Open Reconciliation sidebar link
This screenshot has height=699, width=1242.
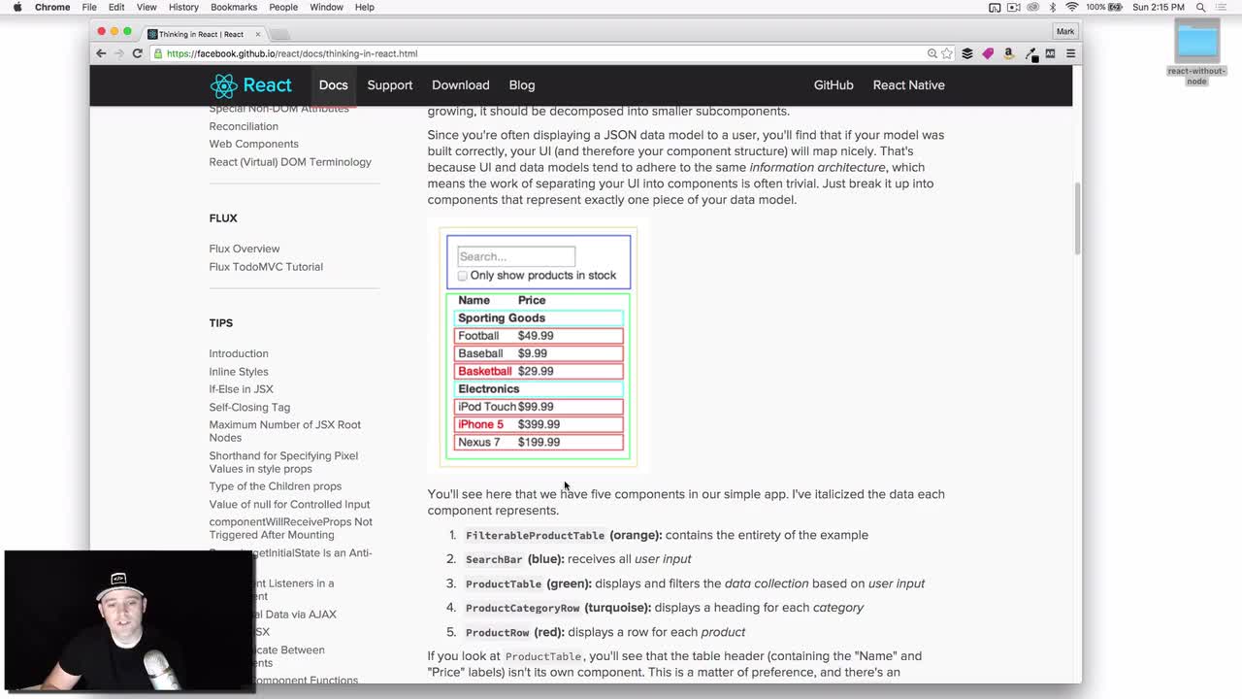pyautogui.click(x=244, y=126)
